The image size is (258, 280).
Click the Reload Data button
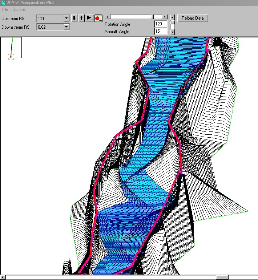[193, 18]
